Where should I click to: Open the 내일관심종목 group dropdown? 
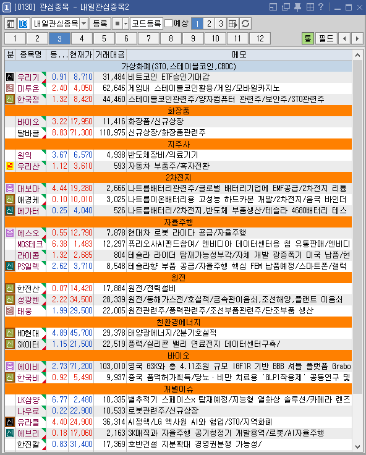click(x=84, y=23)
